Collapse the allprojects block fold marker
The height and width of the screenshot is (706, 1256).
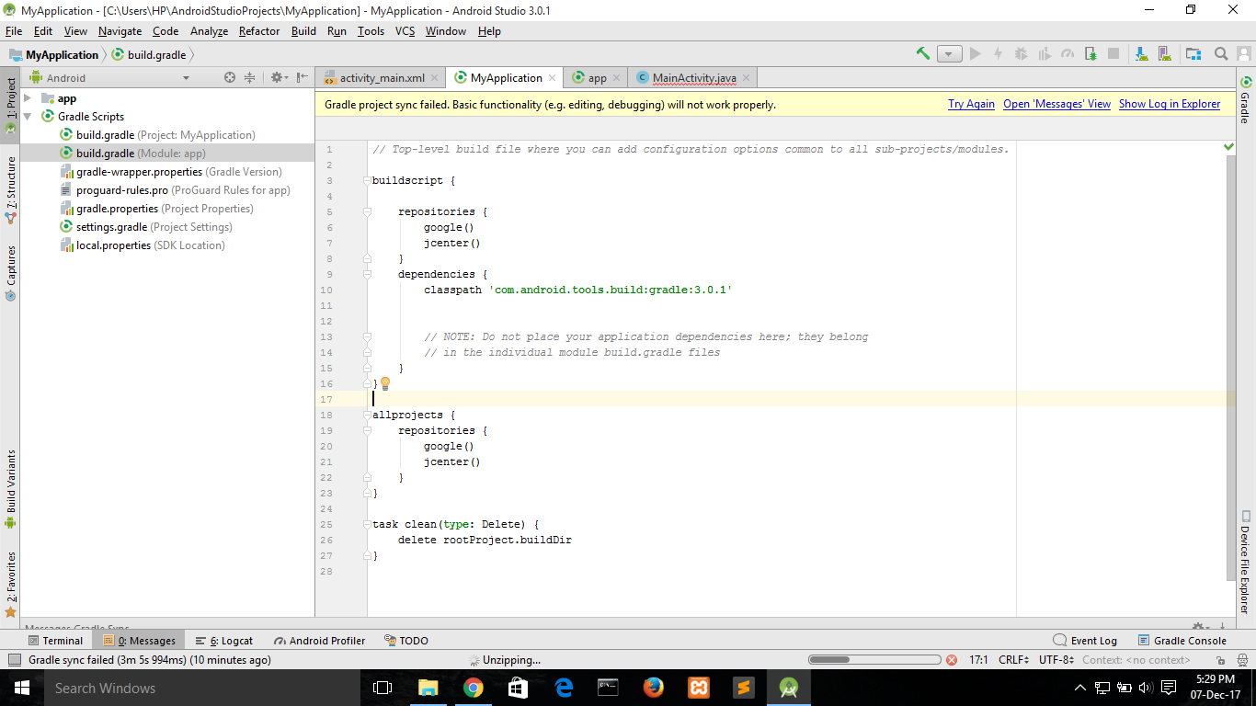(367, 415)
